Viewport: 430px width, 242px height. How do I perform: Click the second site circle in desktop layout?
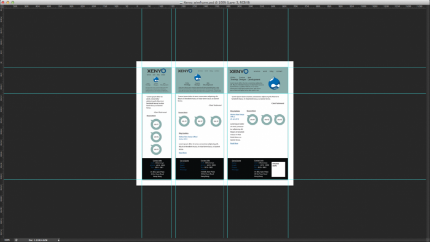pos(267,120)
